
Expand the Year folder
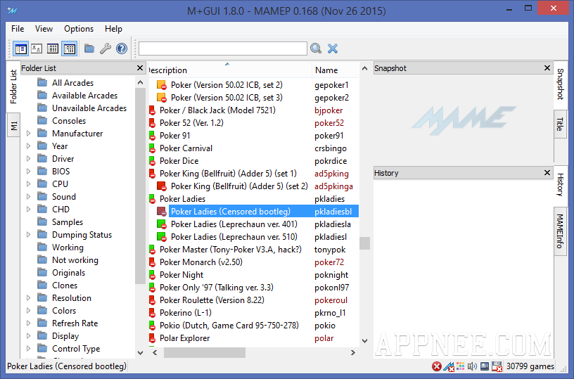[x=28, y=146]
